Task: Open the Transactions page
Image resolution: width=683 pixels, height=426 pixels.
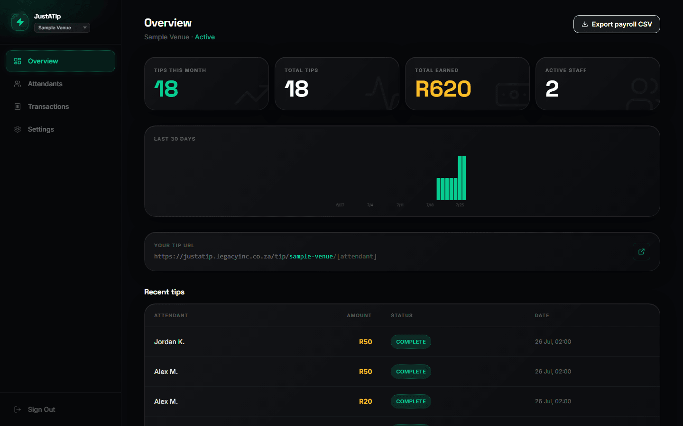Action: pyautogui.click(x=60, y=106)
